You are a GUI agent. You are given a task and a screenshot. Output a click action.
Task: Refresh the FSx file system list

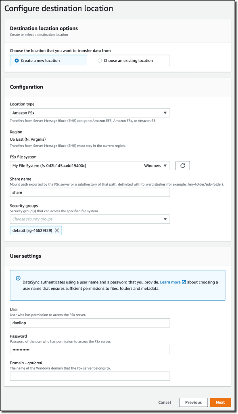point(183,165)
